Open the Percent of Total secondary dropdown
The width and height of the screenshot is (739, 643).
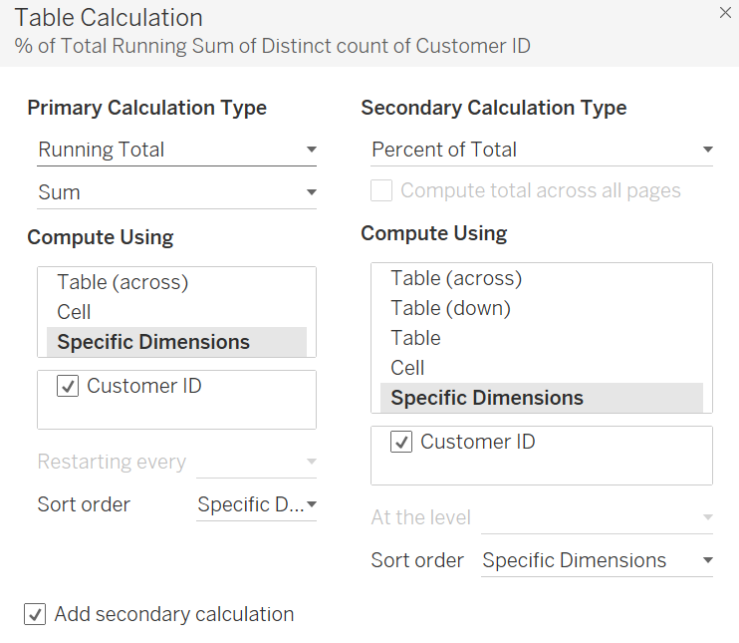[x=542, y=151]
